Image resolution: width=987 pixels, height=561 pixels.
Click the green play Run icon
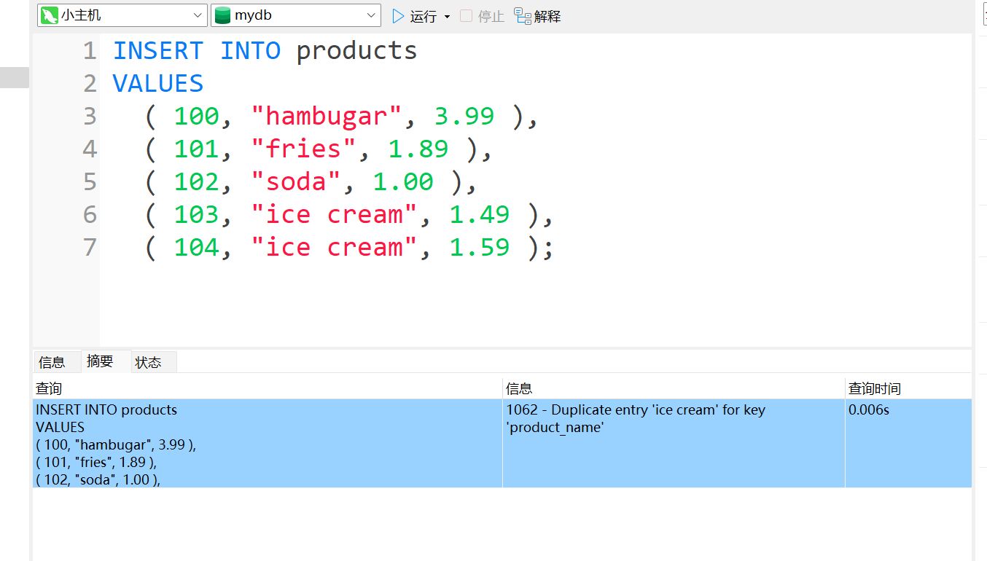pyautogui.click(x=398, y=16)
